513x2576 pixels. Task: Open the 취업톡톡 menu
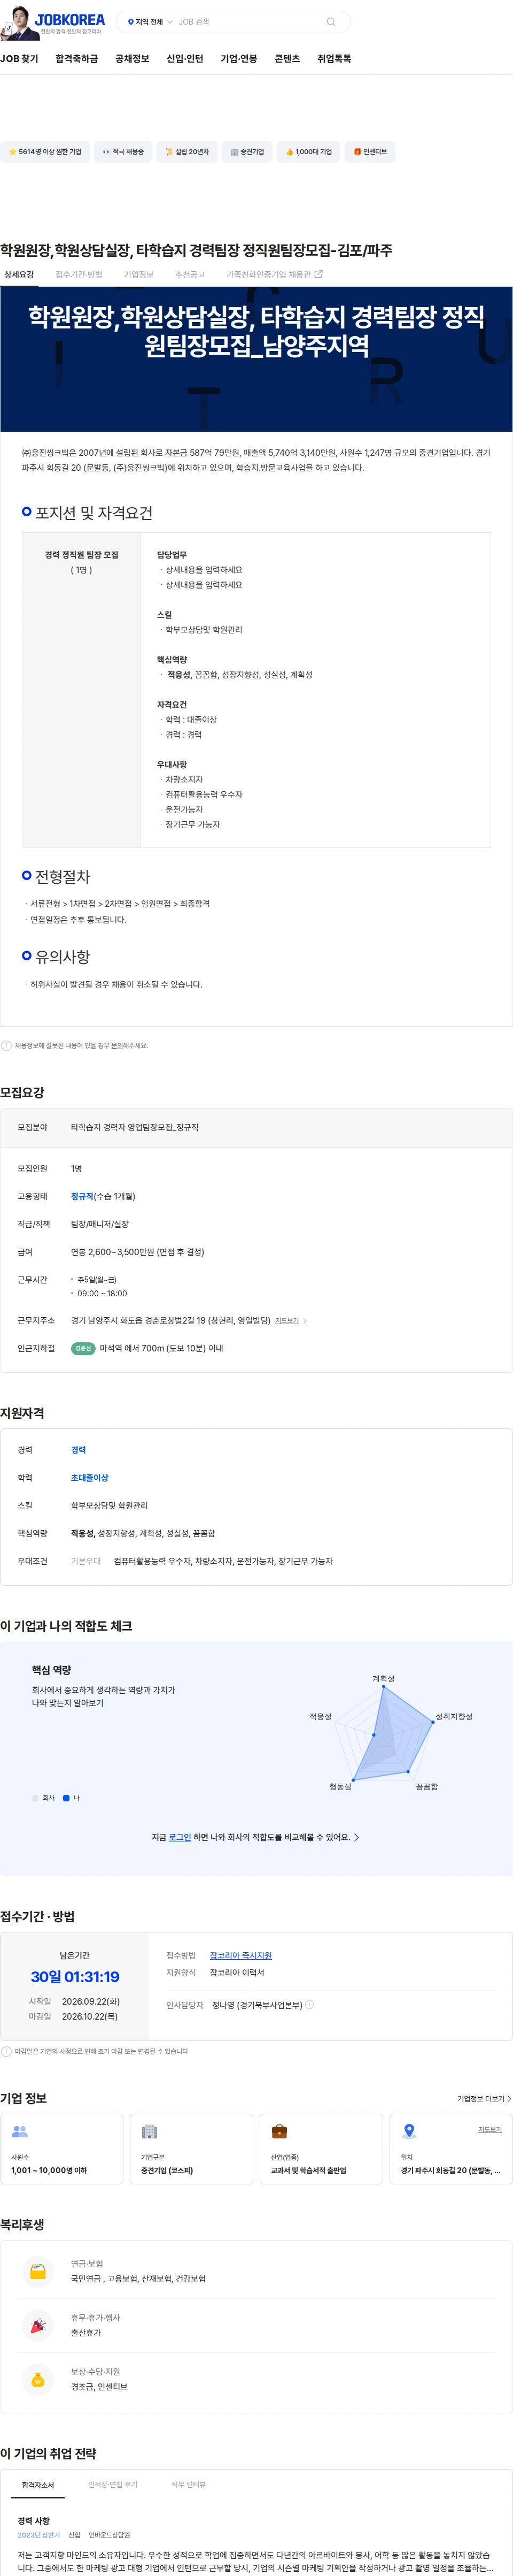coord(335,59)
